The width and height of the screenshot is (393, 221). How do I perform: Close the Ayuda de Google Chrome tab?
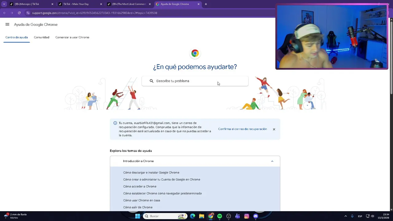(198, 4)
